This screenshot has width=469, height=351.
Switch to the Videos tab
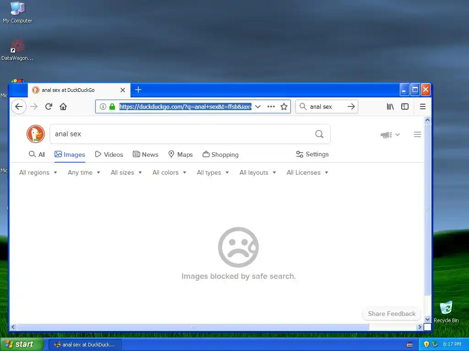point(109,154)
